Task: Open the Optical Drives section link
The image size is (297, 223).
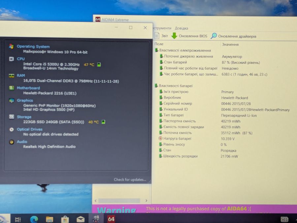Action: pyautogui.click(x=30, y=129)
